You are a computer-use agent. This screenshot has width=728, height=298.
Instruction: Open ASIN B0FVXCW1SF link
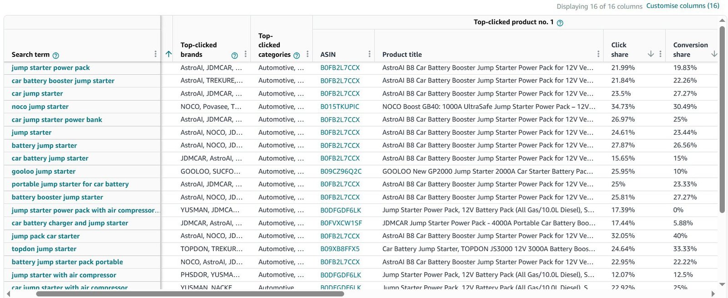(x=341, y=223)
